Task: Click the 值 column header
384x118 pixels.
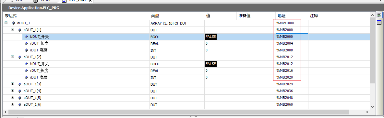Action: tap(221, 16)
